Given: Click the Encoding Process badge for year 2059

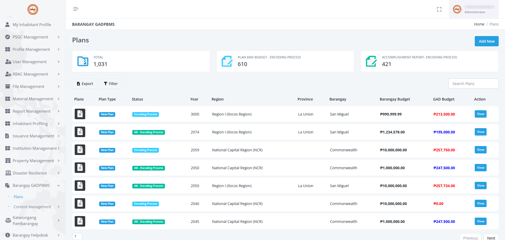Looking at the screenshot, I should point(145,150).
